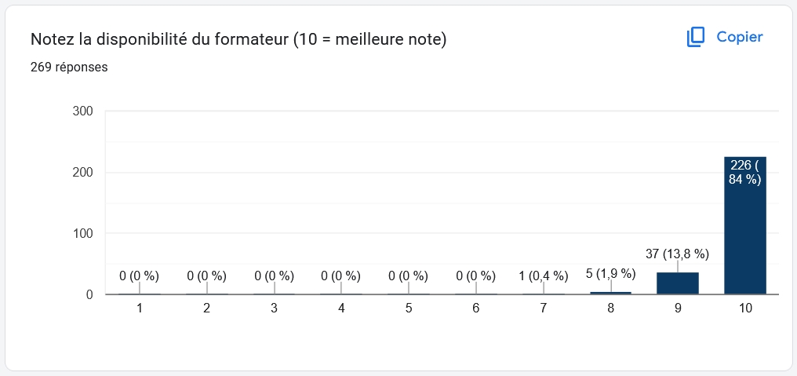Click x-axis label 1
797x376 pixels.
[140, 308]
